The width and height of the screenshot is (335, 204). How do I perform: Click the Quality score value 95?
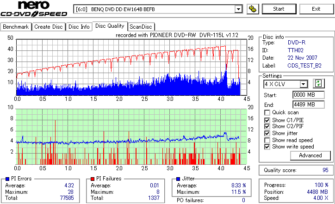point(325,170)
